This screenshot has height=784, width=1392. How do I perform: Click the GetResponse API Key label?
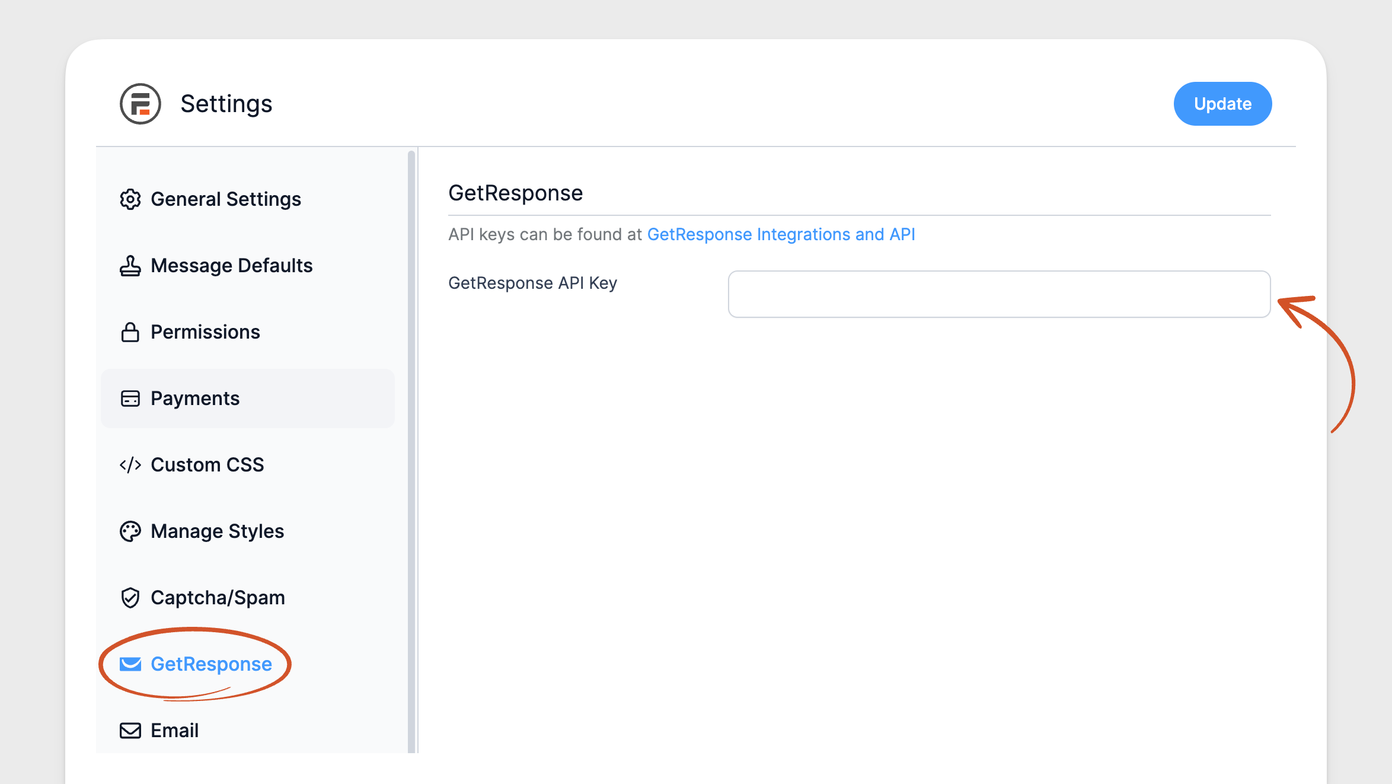[532, 283]
